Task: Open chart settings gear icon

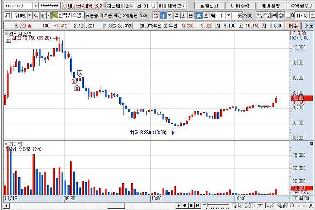Action: point(281,15)
